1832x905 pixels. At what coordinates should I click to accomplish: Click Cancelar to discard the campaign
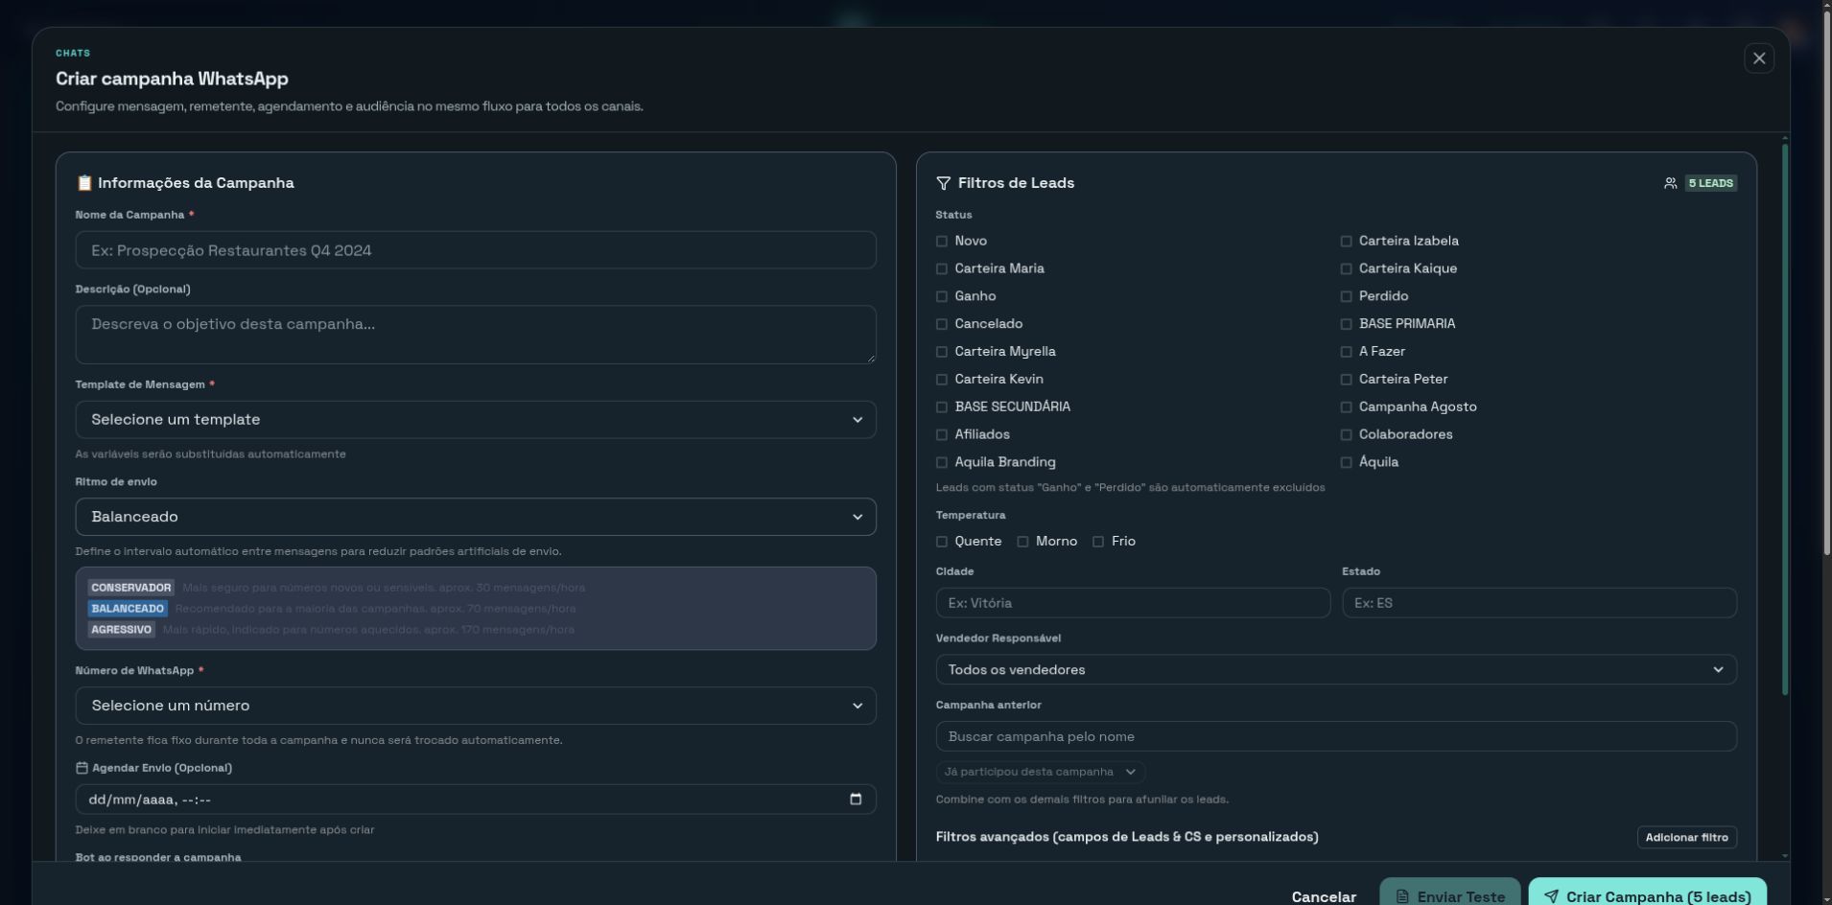[1324, 896]
